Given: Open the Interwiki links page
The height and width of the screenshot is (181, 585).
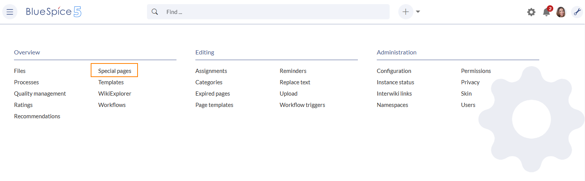Looking at the screenshot, I should point(394,93).
